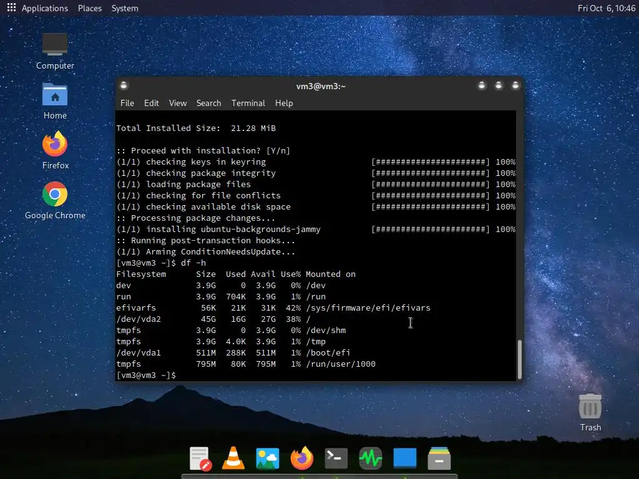Screen dimensions: 639x479
Task: Click the vm3@vm3:~ title bar
Action: (320, 86)
